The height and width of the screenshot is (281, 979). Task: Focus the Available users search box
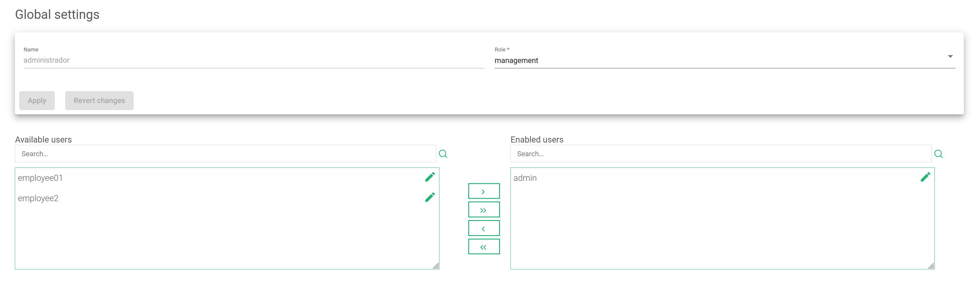coord(225,154)
